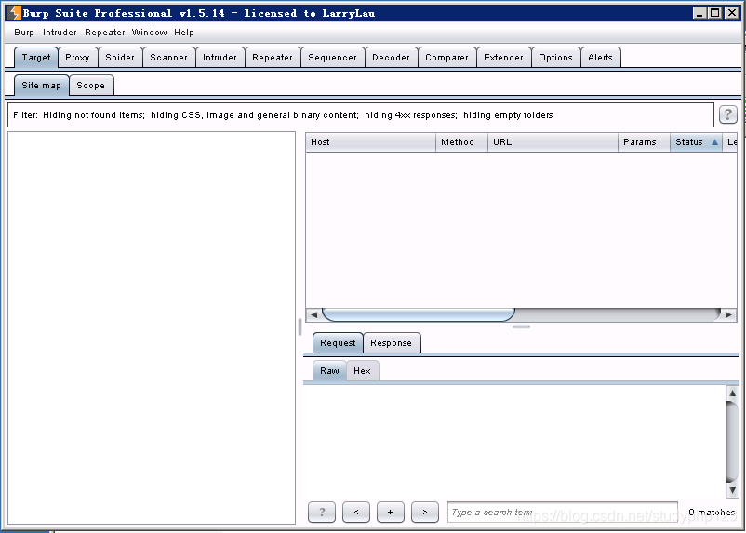
Task: Click the site map filter bar
Action: pos(361,115)
